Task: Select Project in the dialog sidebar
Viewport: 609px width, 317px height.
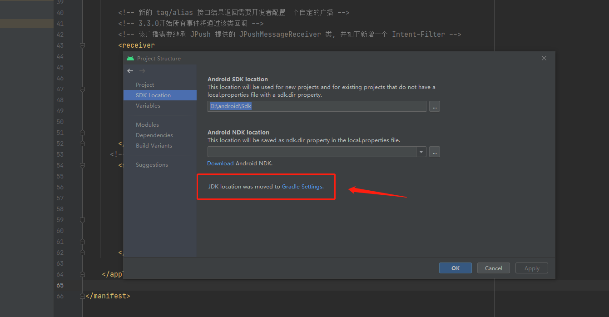Action: (144, 84)
